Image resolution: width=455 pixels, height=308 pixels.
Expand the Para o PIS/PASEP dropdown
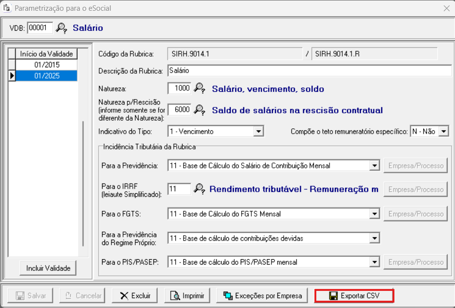pos(374,262)
